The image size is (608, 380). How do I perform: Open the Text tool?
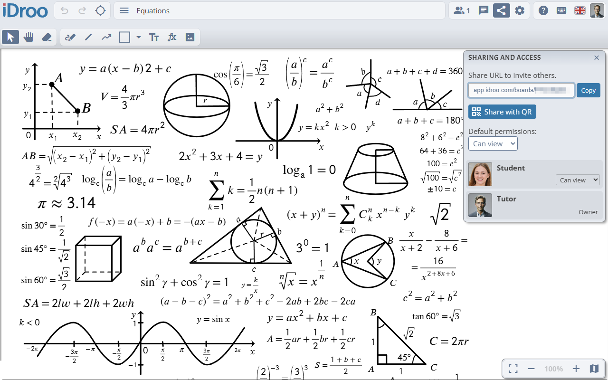[x=153, y=37]
